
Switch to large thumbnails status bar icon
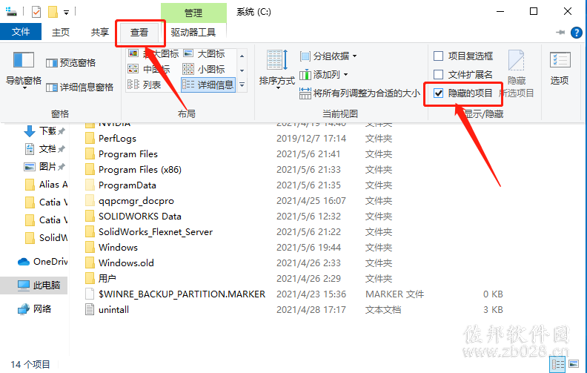[574, 364]
